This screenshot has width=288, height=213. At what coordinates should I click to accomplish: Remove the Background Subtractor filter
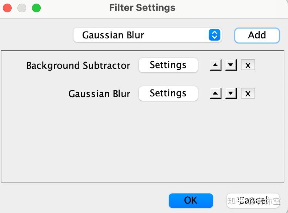coord(248,65)
